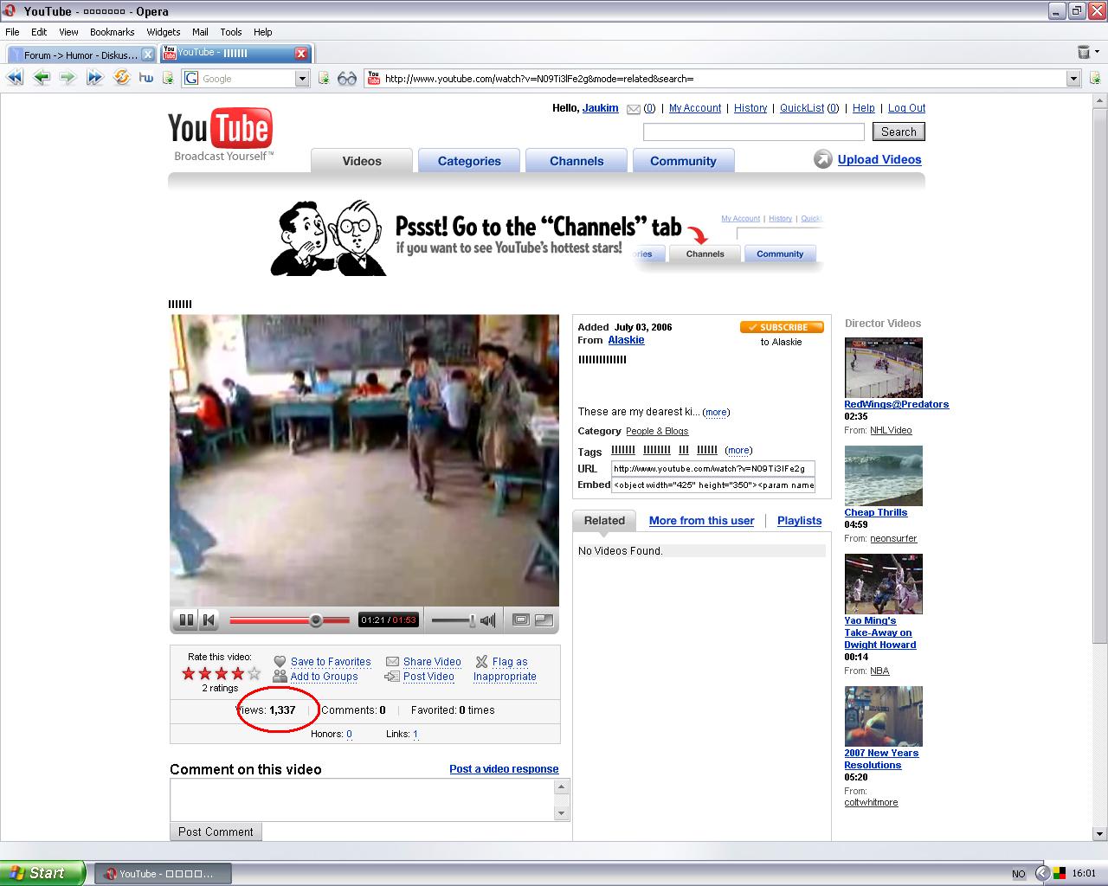The height and width of the screenshot is (886, 1108).
Task: Select the Embed code field
Action: (712, 485)
